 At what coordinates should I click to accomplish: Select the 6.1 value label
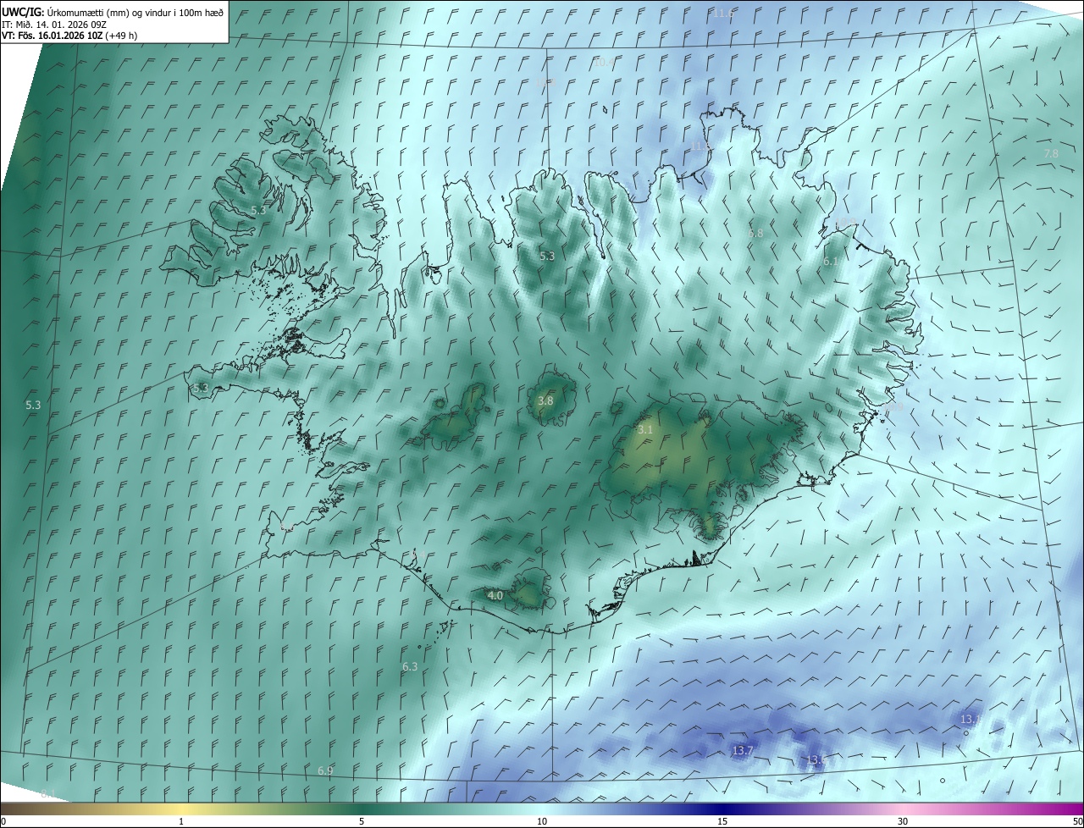(x=831, y=262)
